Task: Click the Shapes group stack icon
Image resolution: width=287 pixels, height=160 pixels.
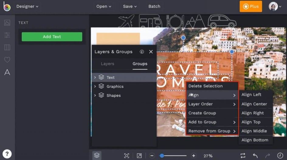Action: [x=101, y=95]
